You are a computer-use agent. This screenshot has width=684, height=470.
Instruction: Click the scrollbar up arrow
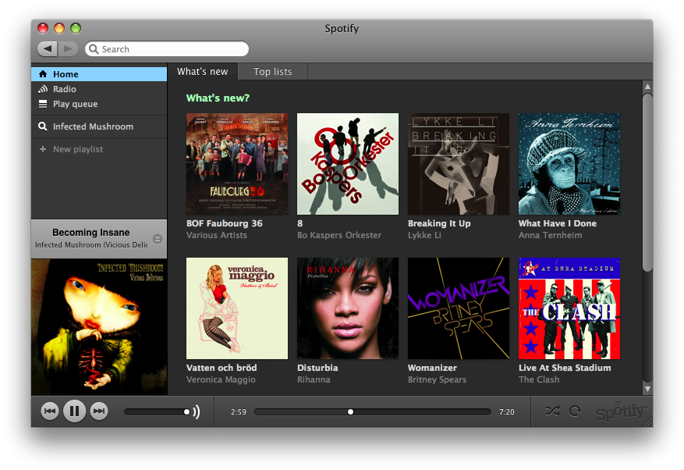click(x=648, y=87)
